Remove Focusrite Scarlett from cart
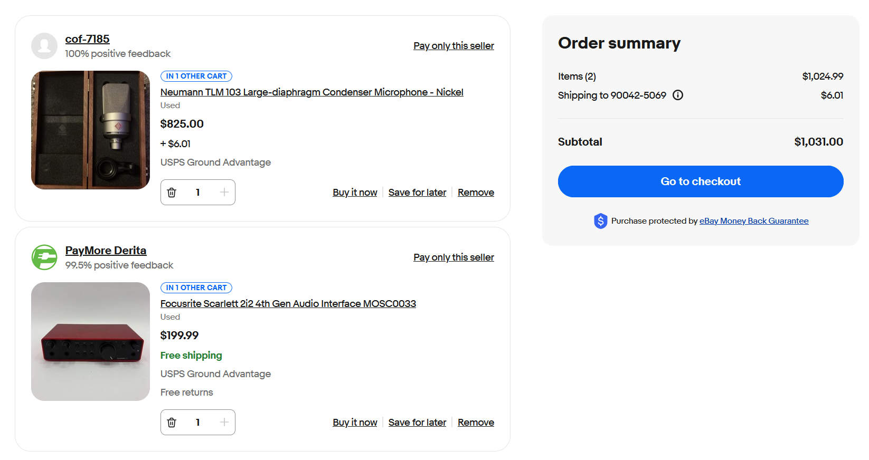The width and height of the screenshot is (869, 460). click(476, 423)
